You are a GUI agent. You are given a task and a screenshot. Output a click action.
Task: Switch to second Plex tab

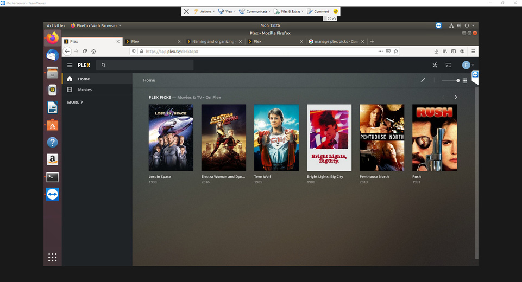coord(153,41)
